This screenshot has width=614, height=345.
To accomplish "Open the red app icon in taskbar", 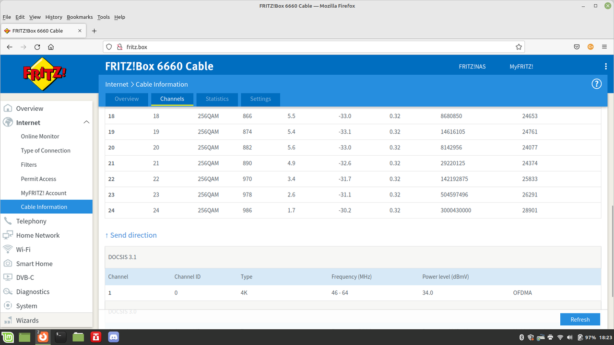I will [x=96, y=337].
